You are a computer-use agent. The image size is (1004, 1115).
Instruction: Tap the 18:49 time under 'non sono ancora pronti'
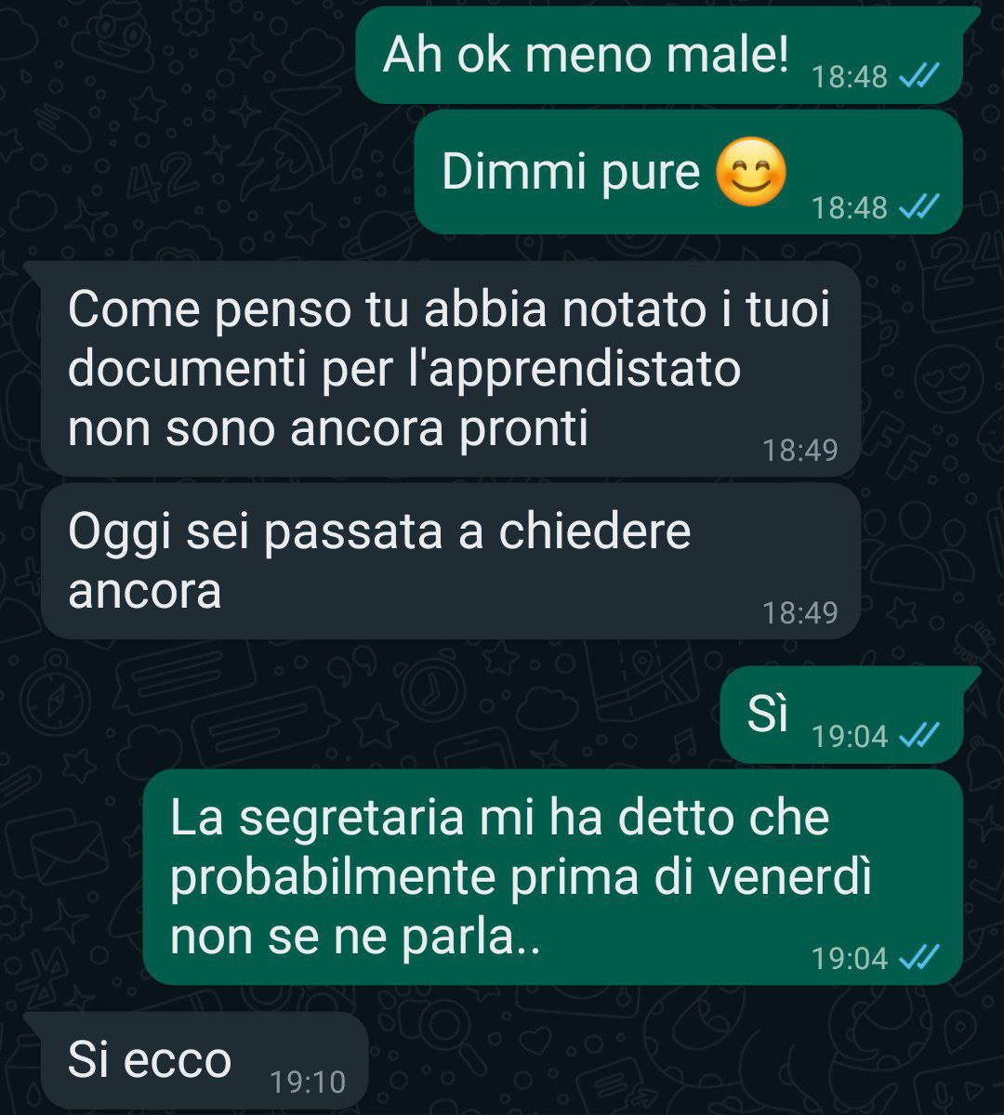coord(800,451)
